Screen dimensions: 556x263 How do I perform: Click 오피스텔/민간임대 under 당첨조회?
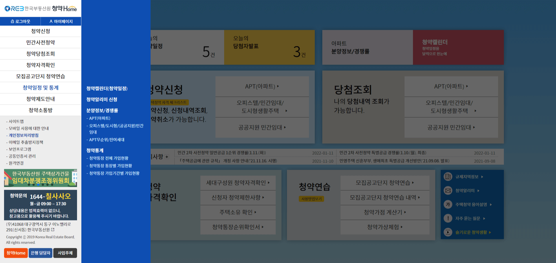tap(451, 107)
